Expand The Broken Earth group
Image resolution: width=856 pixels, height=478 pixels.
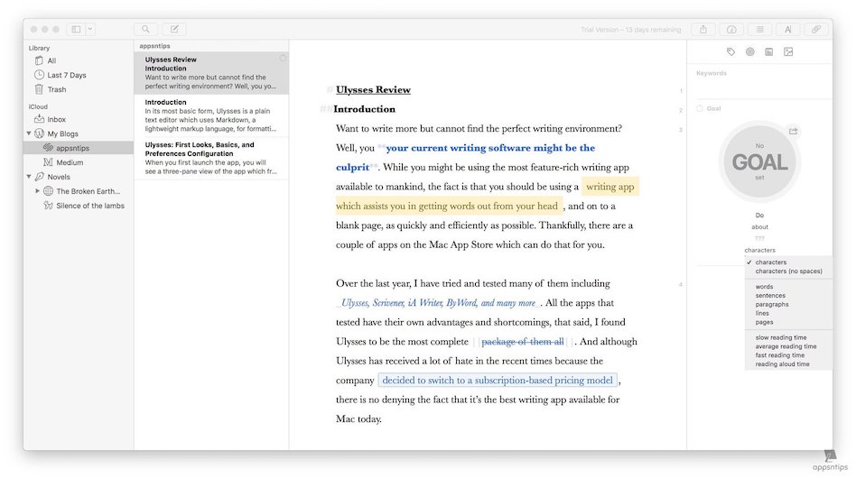pyautogui.click(x=37, y=191)
